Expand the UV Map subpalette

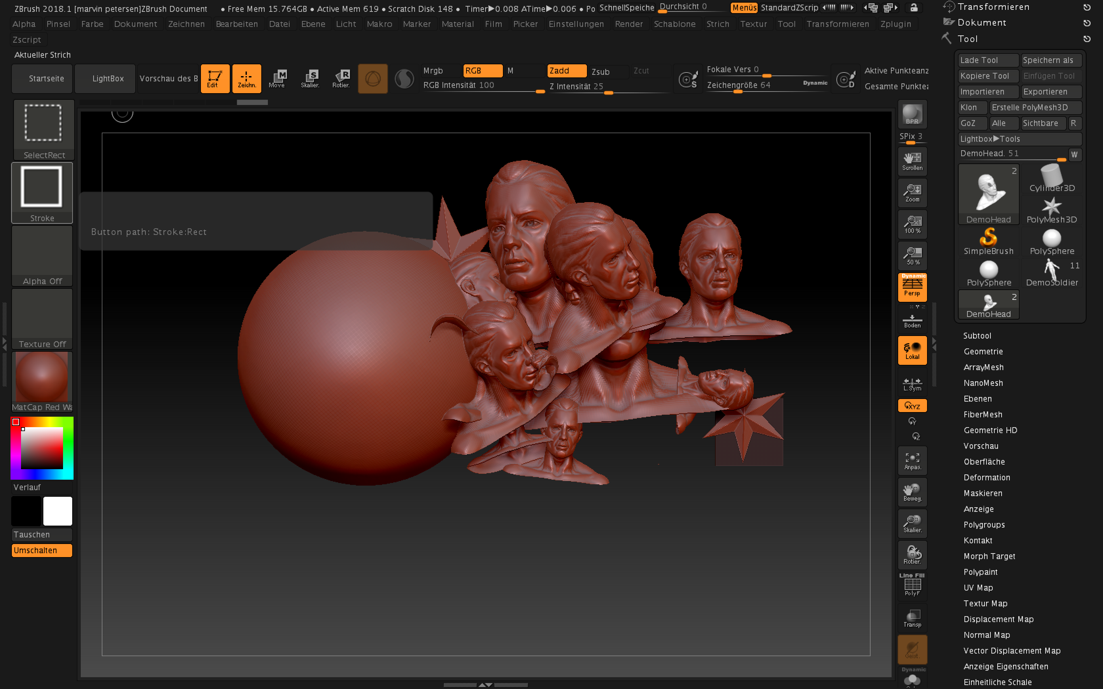978,587
